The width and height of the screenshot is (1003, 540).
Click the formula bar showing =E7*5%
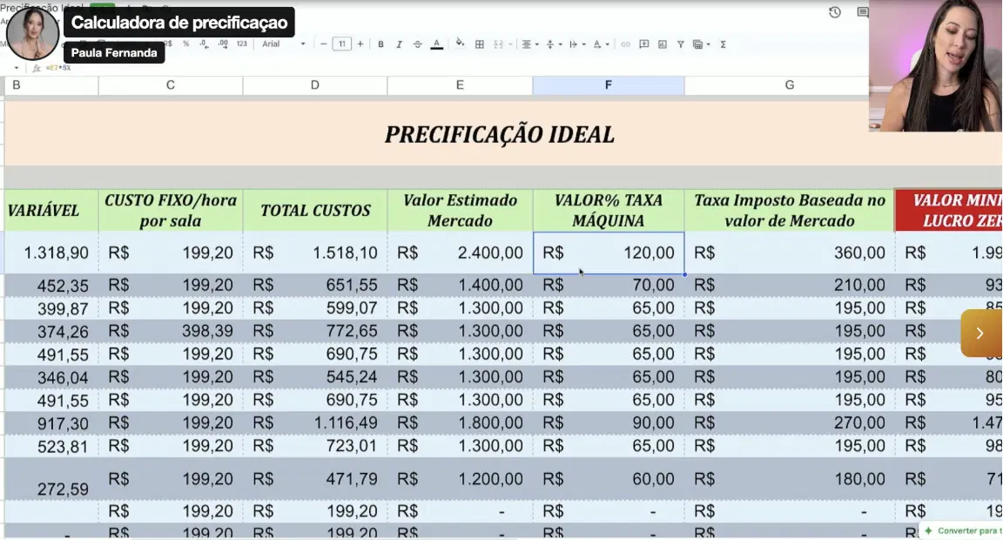click(x=58, y=67)
